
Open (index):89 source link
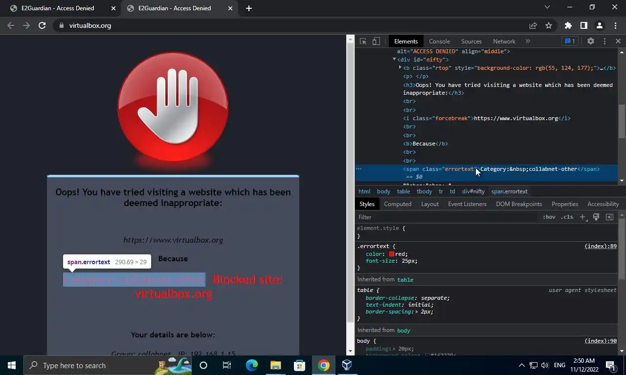[601, 247]
